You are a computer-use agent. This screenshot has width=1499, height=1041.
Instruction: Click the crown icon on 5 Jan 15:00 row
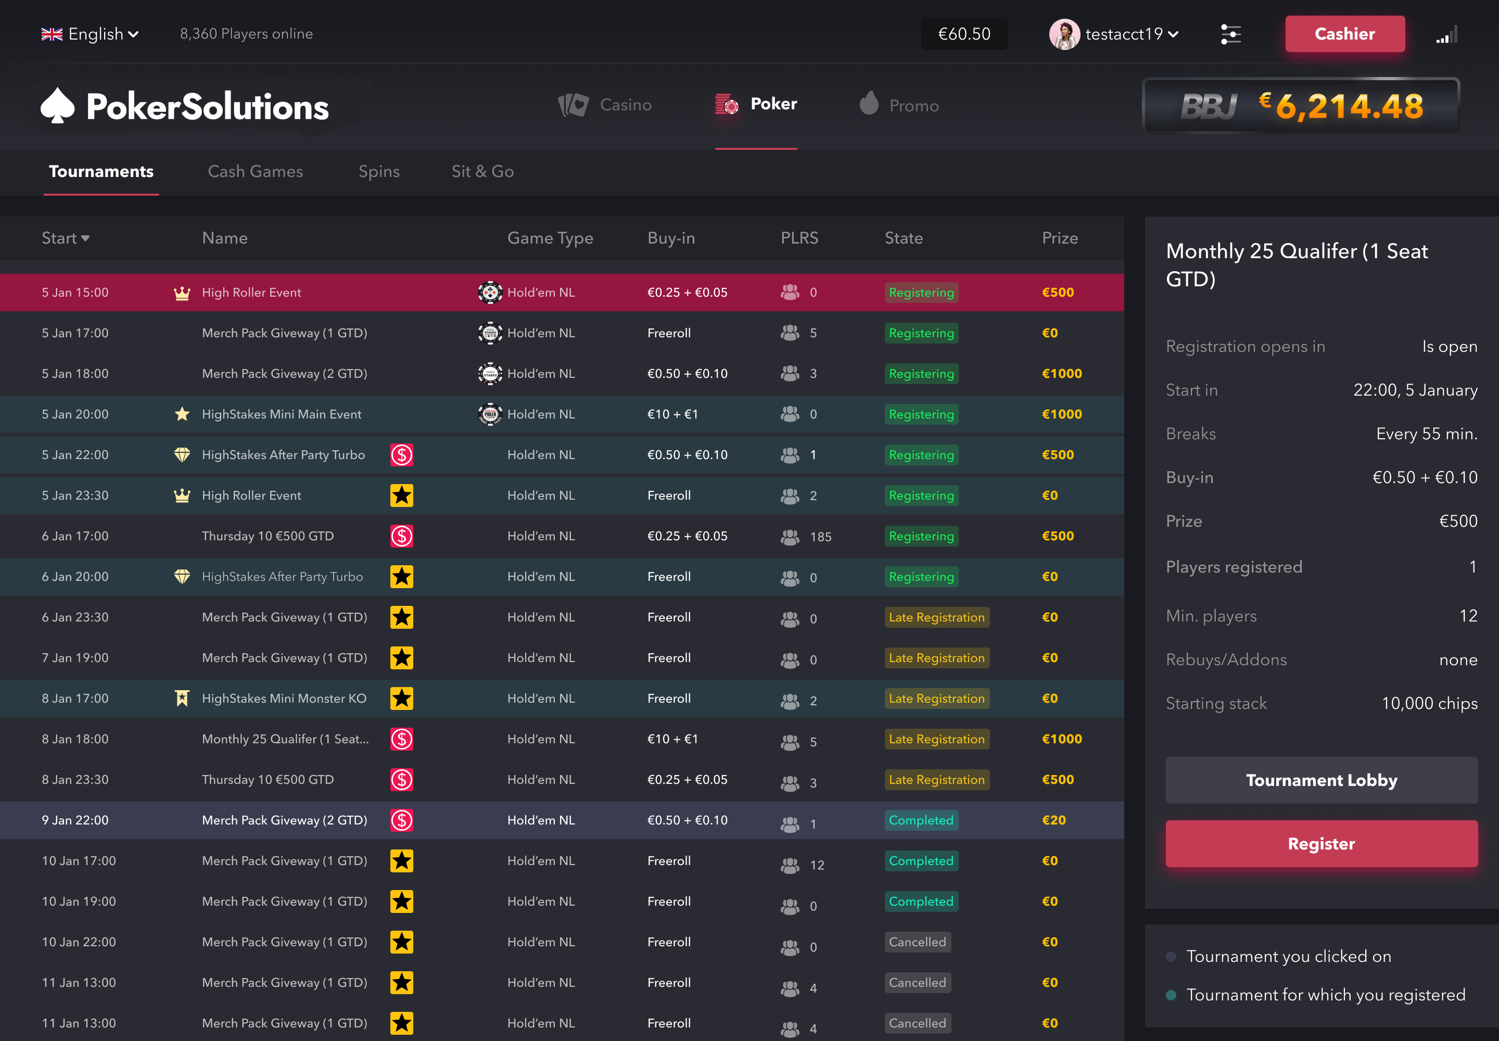182,293
